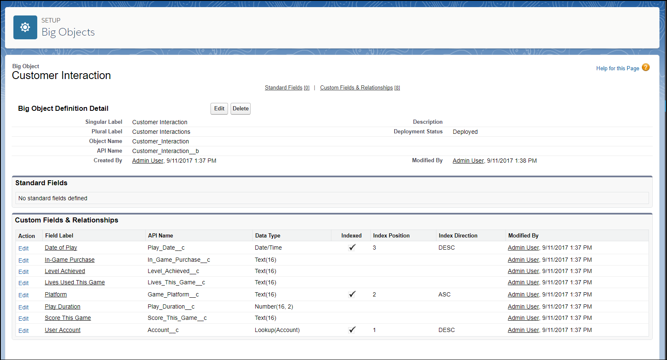Jump to Standard Fields section link

[283, 88]
